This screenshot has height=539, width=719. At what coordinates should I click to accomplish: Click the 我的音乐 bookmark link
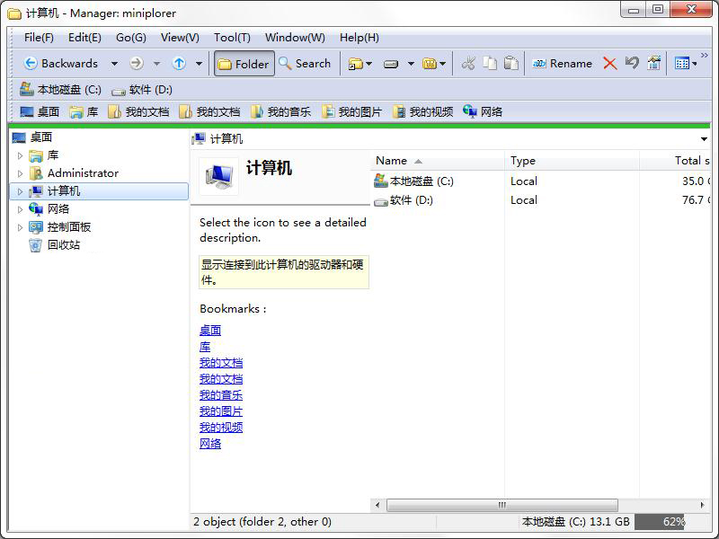pyautogui.click(x=220, y=395)
